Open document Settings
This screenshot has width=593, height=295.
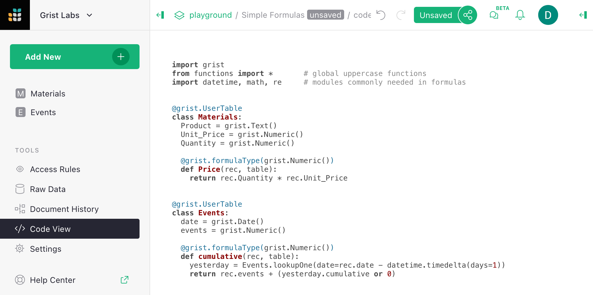coord(45,249)
